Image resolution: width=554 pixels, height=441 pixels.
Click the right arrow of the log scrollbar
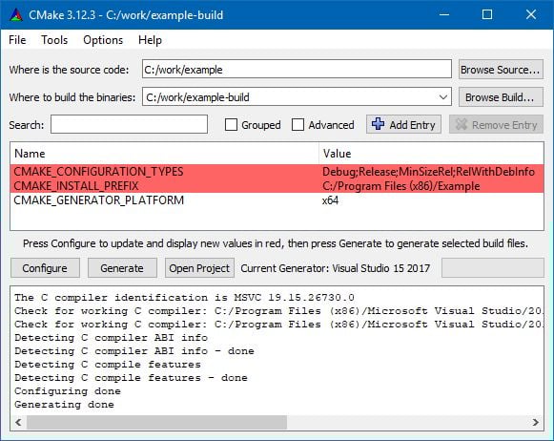536,422
